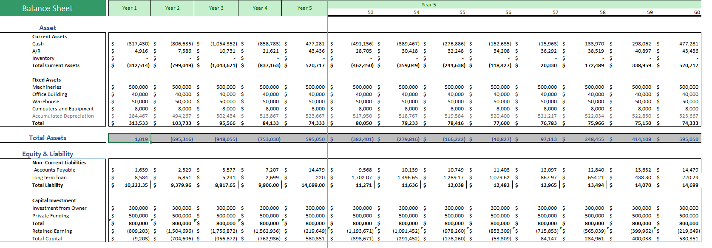Select the A/R row label

pyautogui.click(x=37, y=51)
